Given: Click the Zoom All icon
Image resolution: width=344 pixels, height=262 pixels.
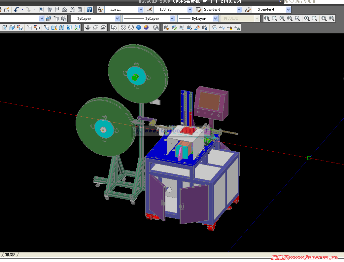Looking at the screenshot, I should (324, 19).
